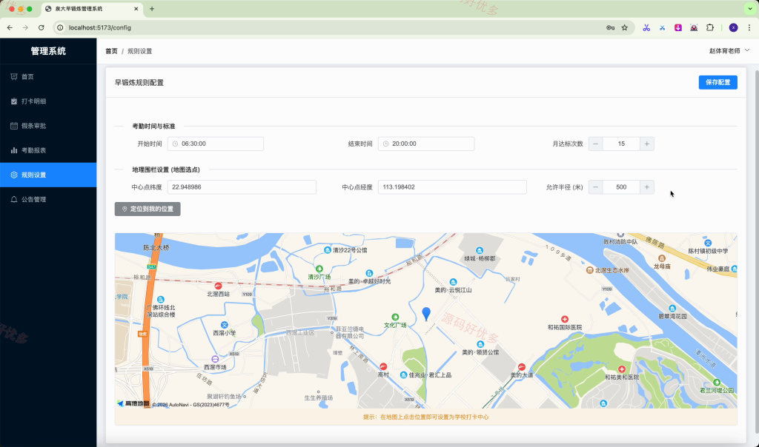Click the 中心点经度 input field

click(x=452, y=187)
